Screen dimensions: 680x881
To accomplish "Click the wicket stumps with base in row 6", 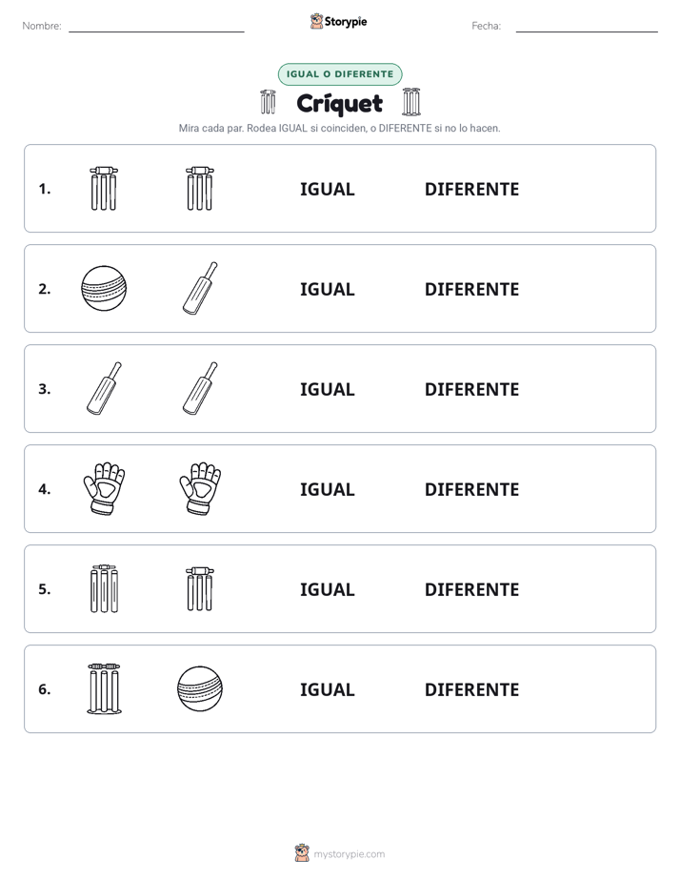I will [x=105, y=688].
